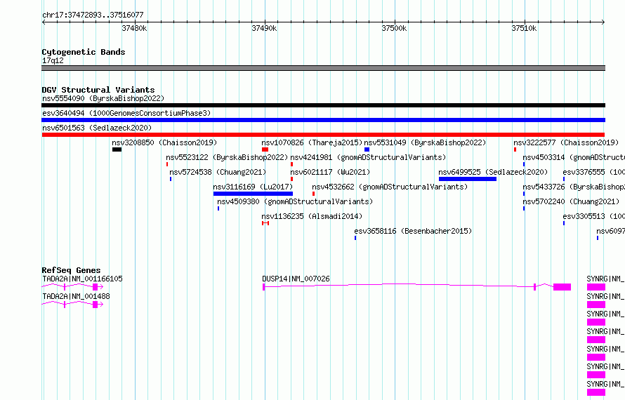The height and width of the screenshot is (400, 625).
Task: Select the Cytogenetic Bands track title
Action: pyautogui.click(x=84, y=52)
